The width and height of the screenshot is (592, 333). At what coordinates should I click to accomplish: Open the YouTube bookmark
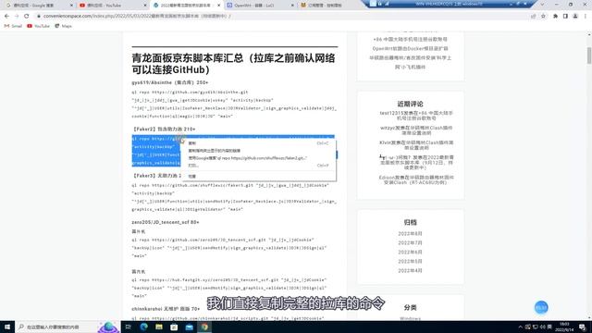pyautogui.click(x=39, y=26)
